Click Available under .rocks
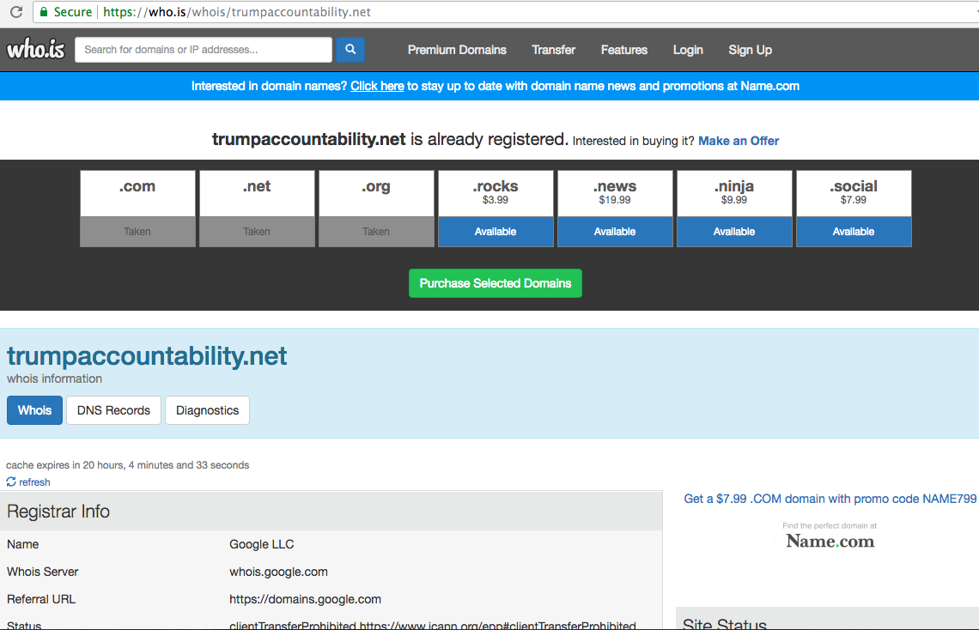Screen dimensions: 979x630 [496, 232]
